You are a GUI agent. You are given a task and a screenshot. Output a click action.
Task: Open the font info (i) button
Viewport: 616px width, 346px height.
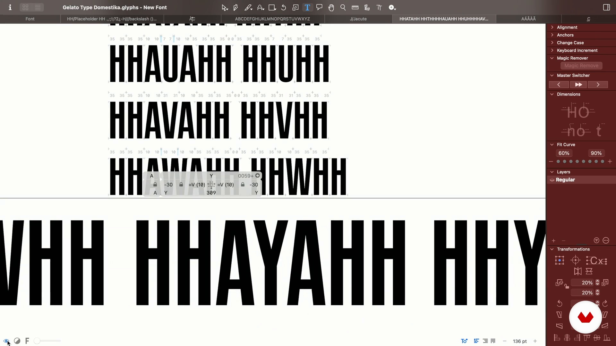(10, 7)
